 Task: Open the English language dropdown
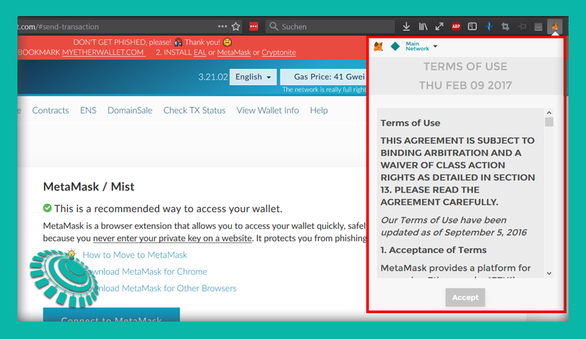(253, 77)
